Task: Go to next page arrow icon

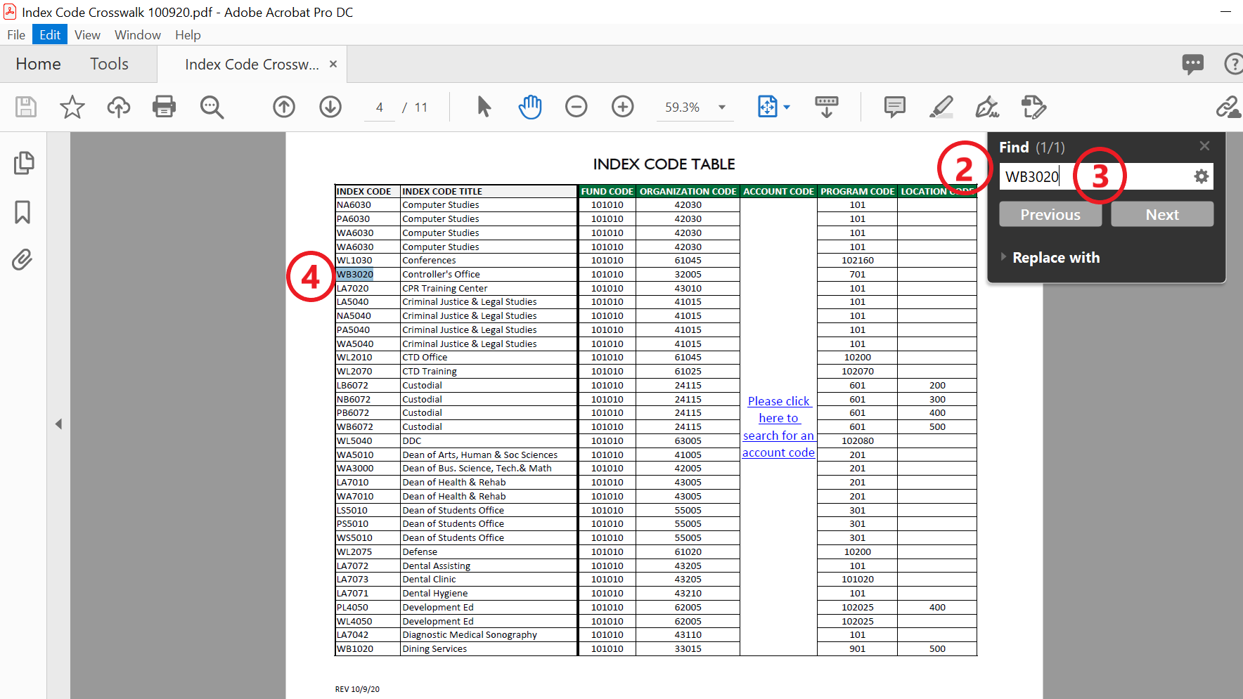Action: coord(330,107)
